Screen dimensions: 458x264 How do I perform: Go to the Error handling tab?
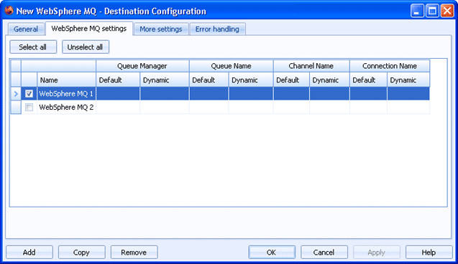point(217,29)
